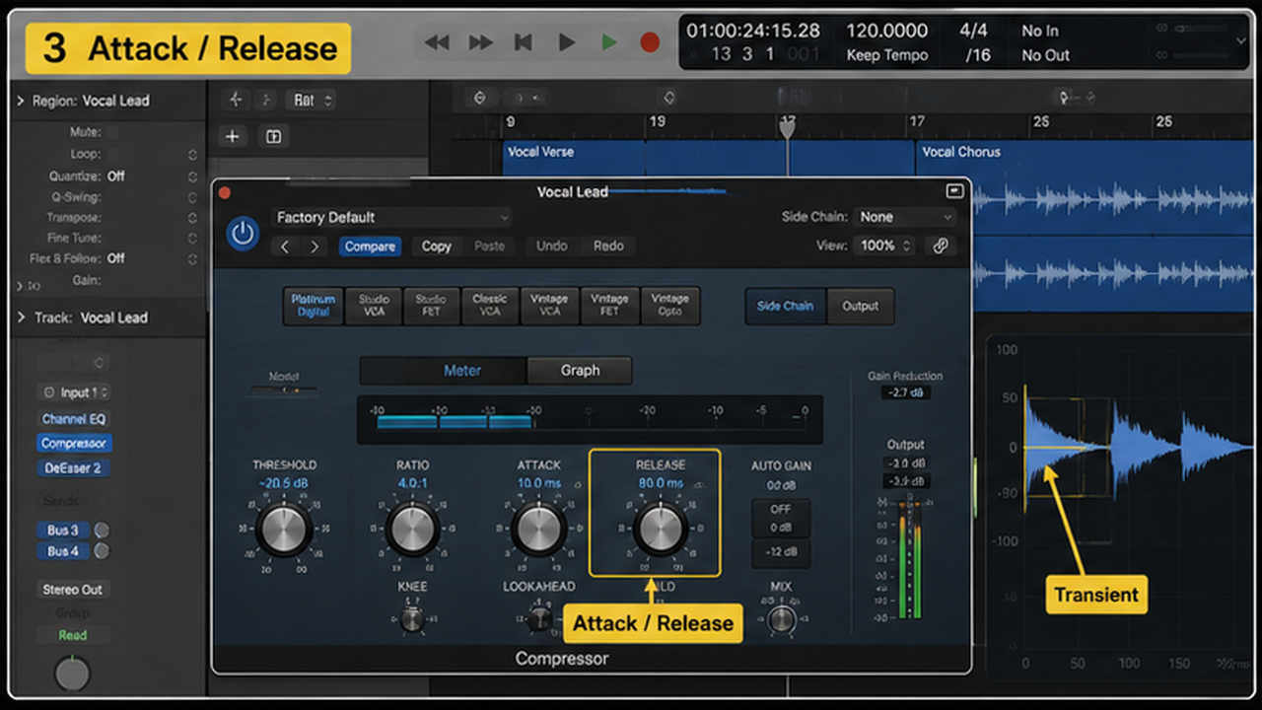This screenshot has height=710, width=1262.
Task: Click the zoom icon at ruler right
Action: (x=1064, y=98)
